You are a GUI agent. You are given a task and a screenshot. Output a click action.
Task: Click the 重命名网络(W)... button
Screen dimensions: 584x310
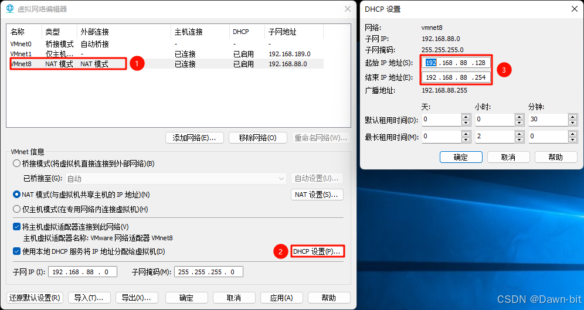click(x=321, y=138)
